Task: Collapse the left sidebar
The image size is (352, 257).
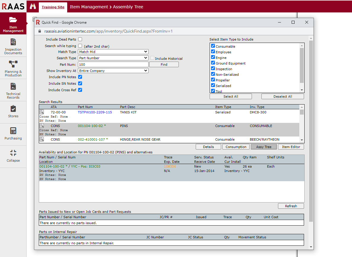Action: click(13, 156)
